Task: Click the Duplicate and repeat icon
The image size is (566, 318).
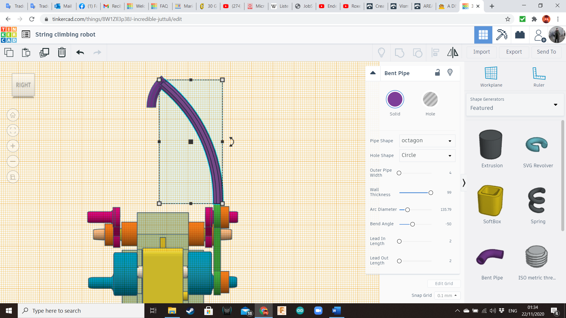Action: pyautogui.click(x=44, y=52)
